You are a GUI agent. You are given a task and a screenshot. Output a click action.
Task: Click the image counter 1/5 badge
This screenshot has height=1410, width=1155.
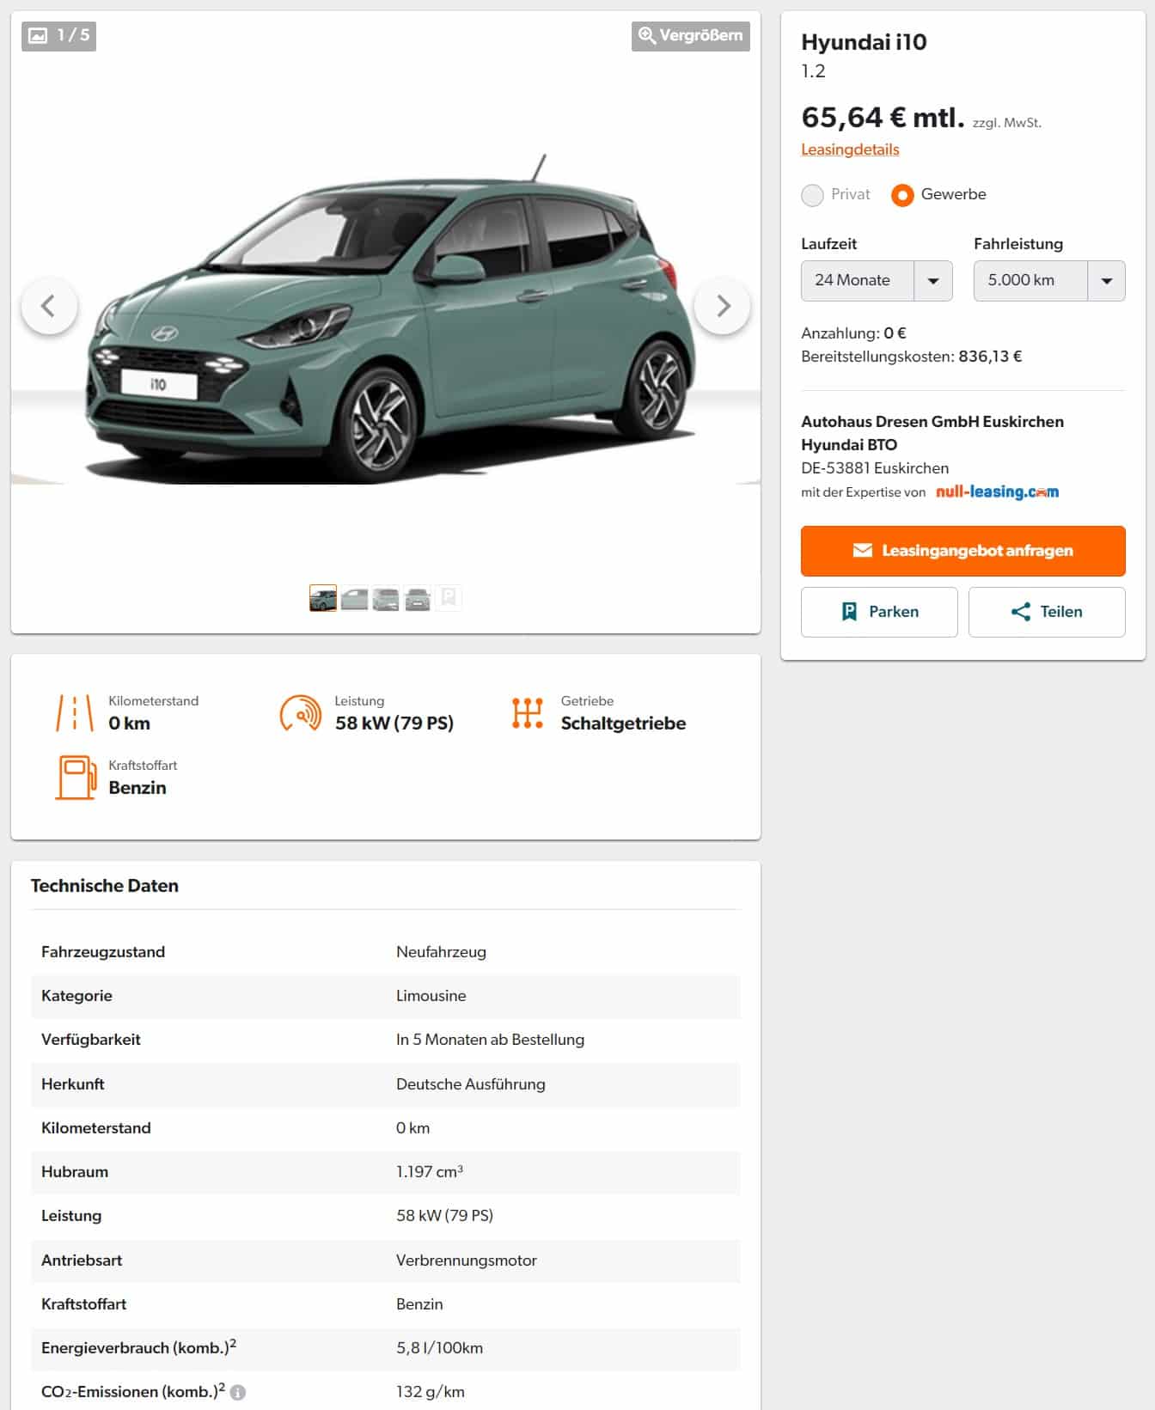pos(58,35)
